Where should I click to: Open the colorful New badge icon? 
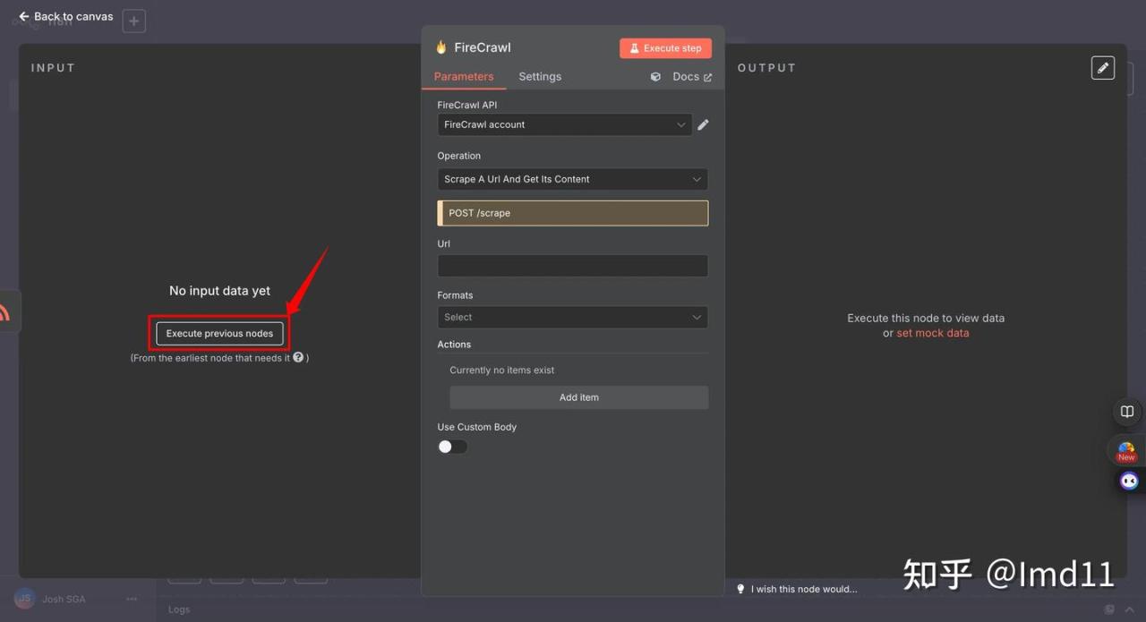coord(1126,451)
